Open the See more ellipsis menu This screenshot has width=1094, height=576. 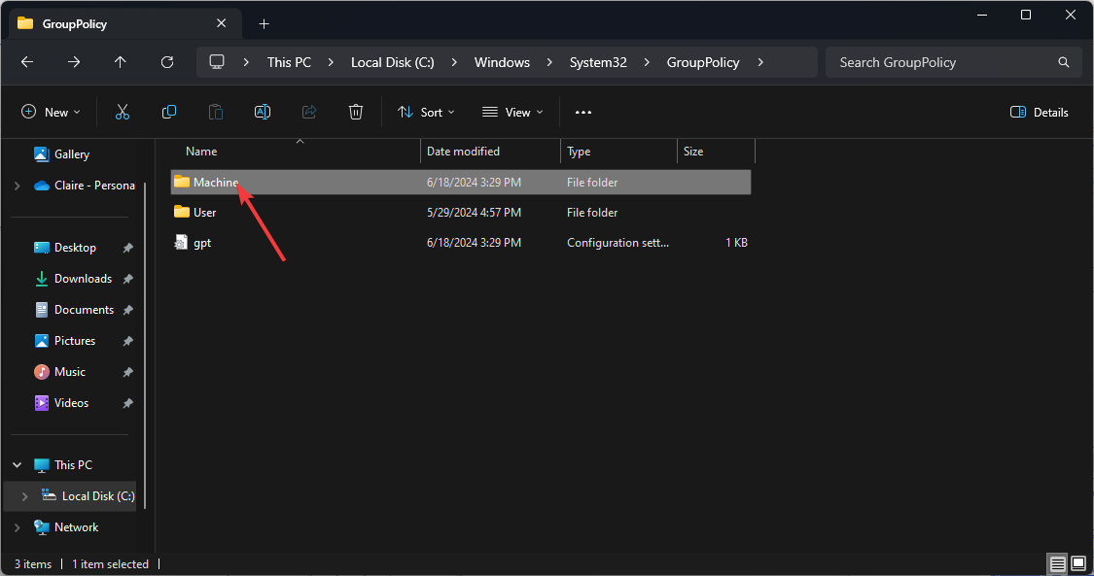(583, 113)
